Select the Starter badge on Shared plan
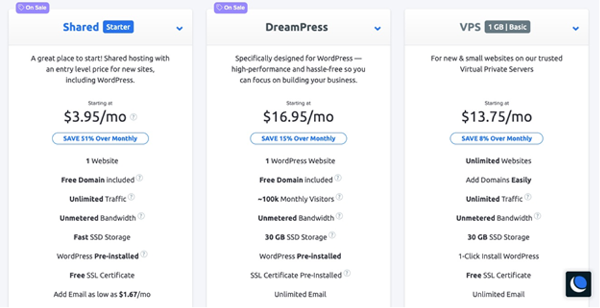The height and width of the screenshot is (308, 600). click(118, 27)
